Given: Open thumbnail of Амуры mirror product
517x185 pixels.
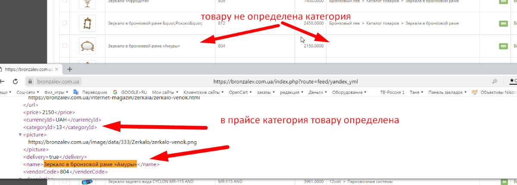Looking at the screenshot, I should point(87,46).
